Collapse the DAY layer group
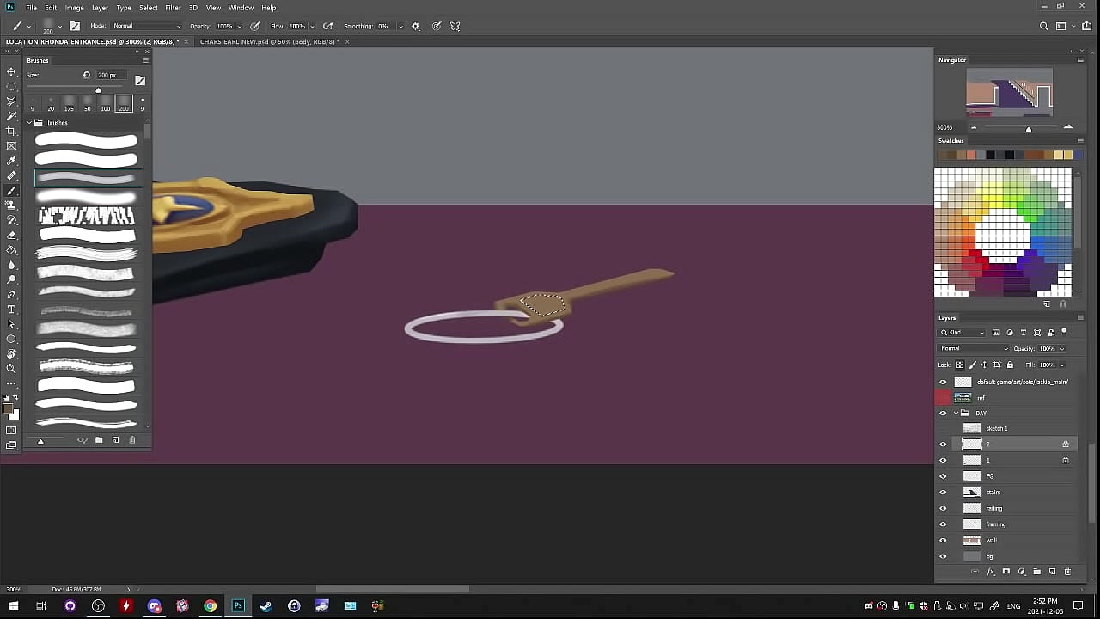This screenshot has height=619, width=1100. (x=955, y=414)
